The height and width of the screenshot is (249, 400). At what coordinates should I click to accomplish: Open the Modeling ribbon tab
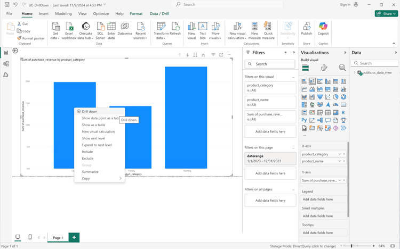click(x=63, y=13)
